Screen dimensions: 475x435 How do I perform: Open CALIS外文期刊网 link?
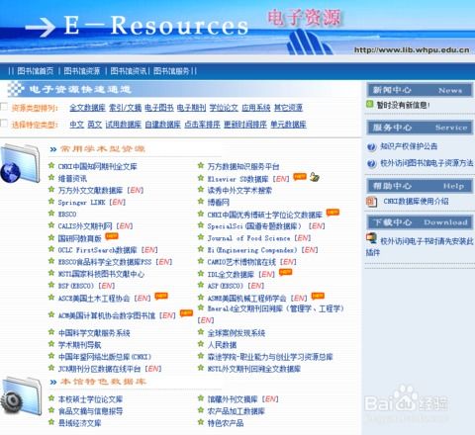click(85, 226)
